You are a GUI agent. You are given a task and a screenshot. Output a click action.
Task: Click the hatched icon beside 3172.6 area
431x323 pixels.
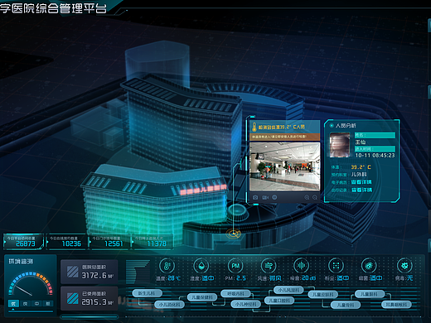click(73, 272)
